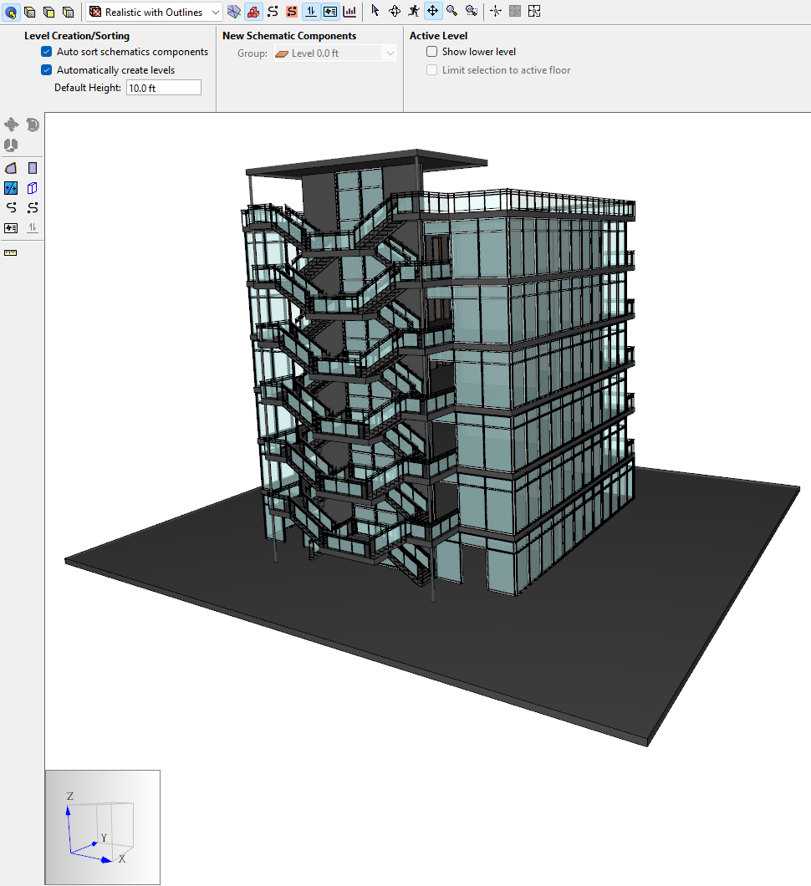Toggle Auto sort schematics components checkbox
This screenshot has width=811, height=886.
pos(46,52)
